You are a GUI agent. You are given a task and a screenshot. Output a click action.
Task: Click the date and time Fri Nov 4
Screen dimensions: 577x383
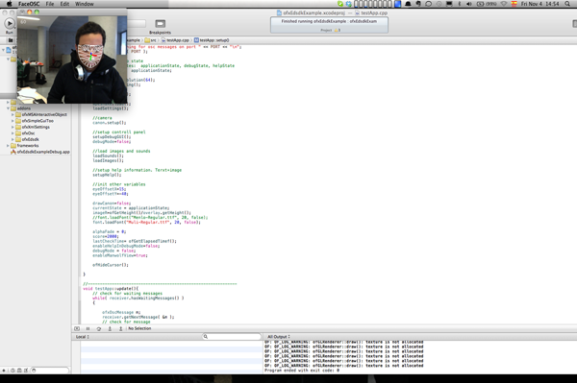(539, 4)
